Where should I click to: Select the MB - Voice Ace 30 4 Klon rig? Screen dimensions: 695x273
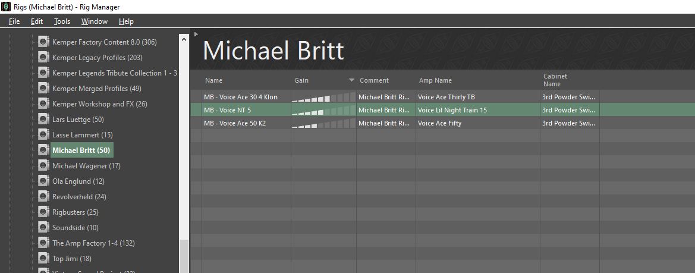pos(241,96)
